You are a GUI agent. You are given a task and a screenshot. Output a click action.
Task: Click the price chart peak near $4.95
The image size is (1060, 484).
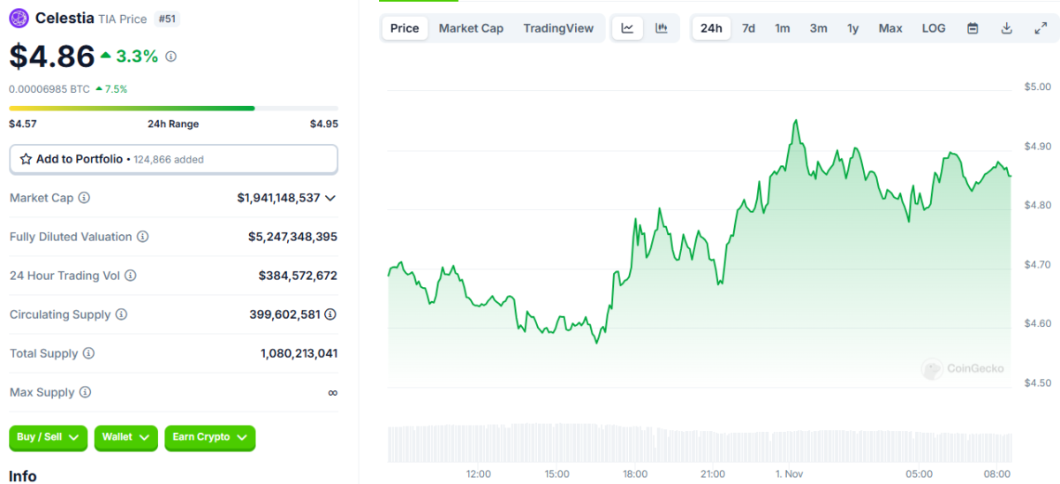(796, 121)
